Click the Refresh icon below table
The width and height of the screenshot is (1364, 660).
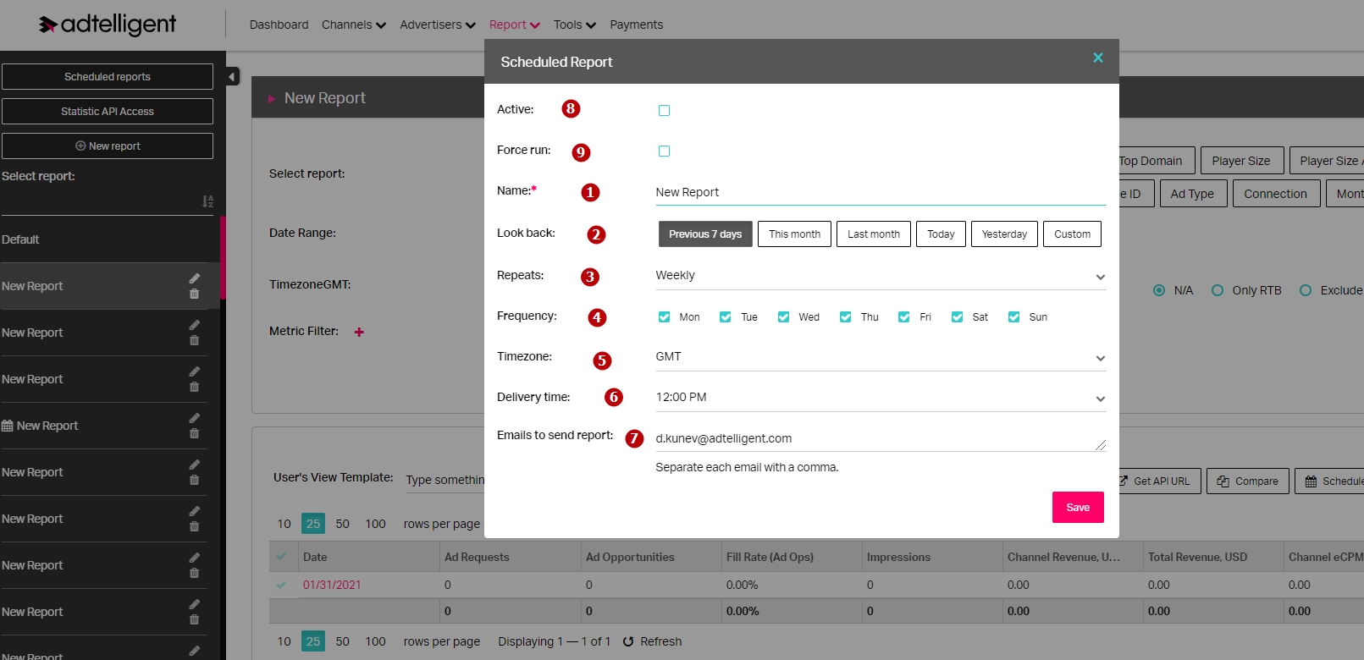coord(628,641)
